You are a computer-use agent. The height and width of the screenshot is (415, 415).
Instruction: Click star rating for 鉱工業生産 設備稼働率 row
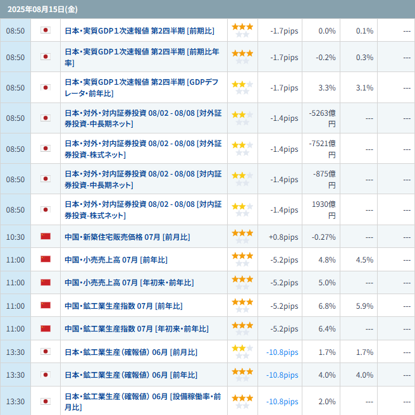(242, 401)
